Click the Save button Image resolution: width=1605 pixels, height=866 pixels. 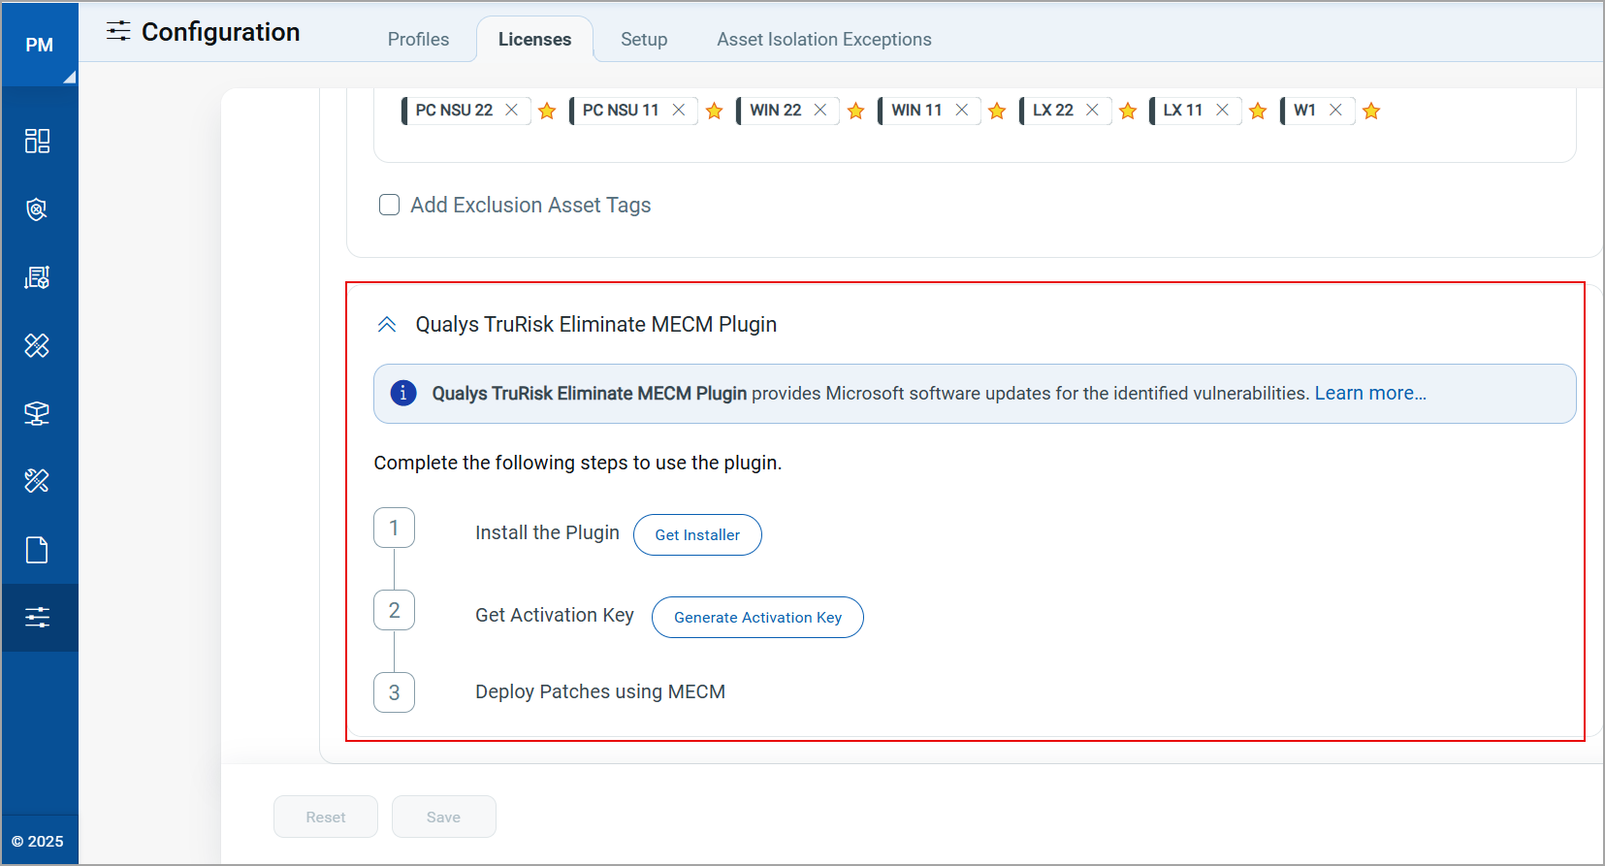pos(443,817)
